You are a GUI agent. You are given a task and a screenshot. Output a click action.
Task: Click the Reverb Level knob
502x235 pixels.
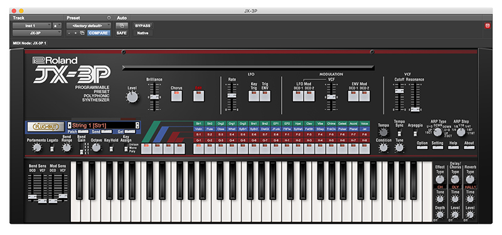pos(470,214)
